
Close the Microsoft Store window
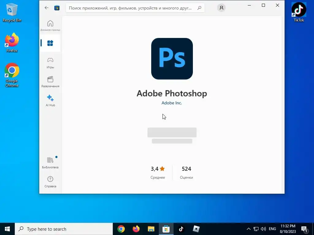(x=277, y=6)
